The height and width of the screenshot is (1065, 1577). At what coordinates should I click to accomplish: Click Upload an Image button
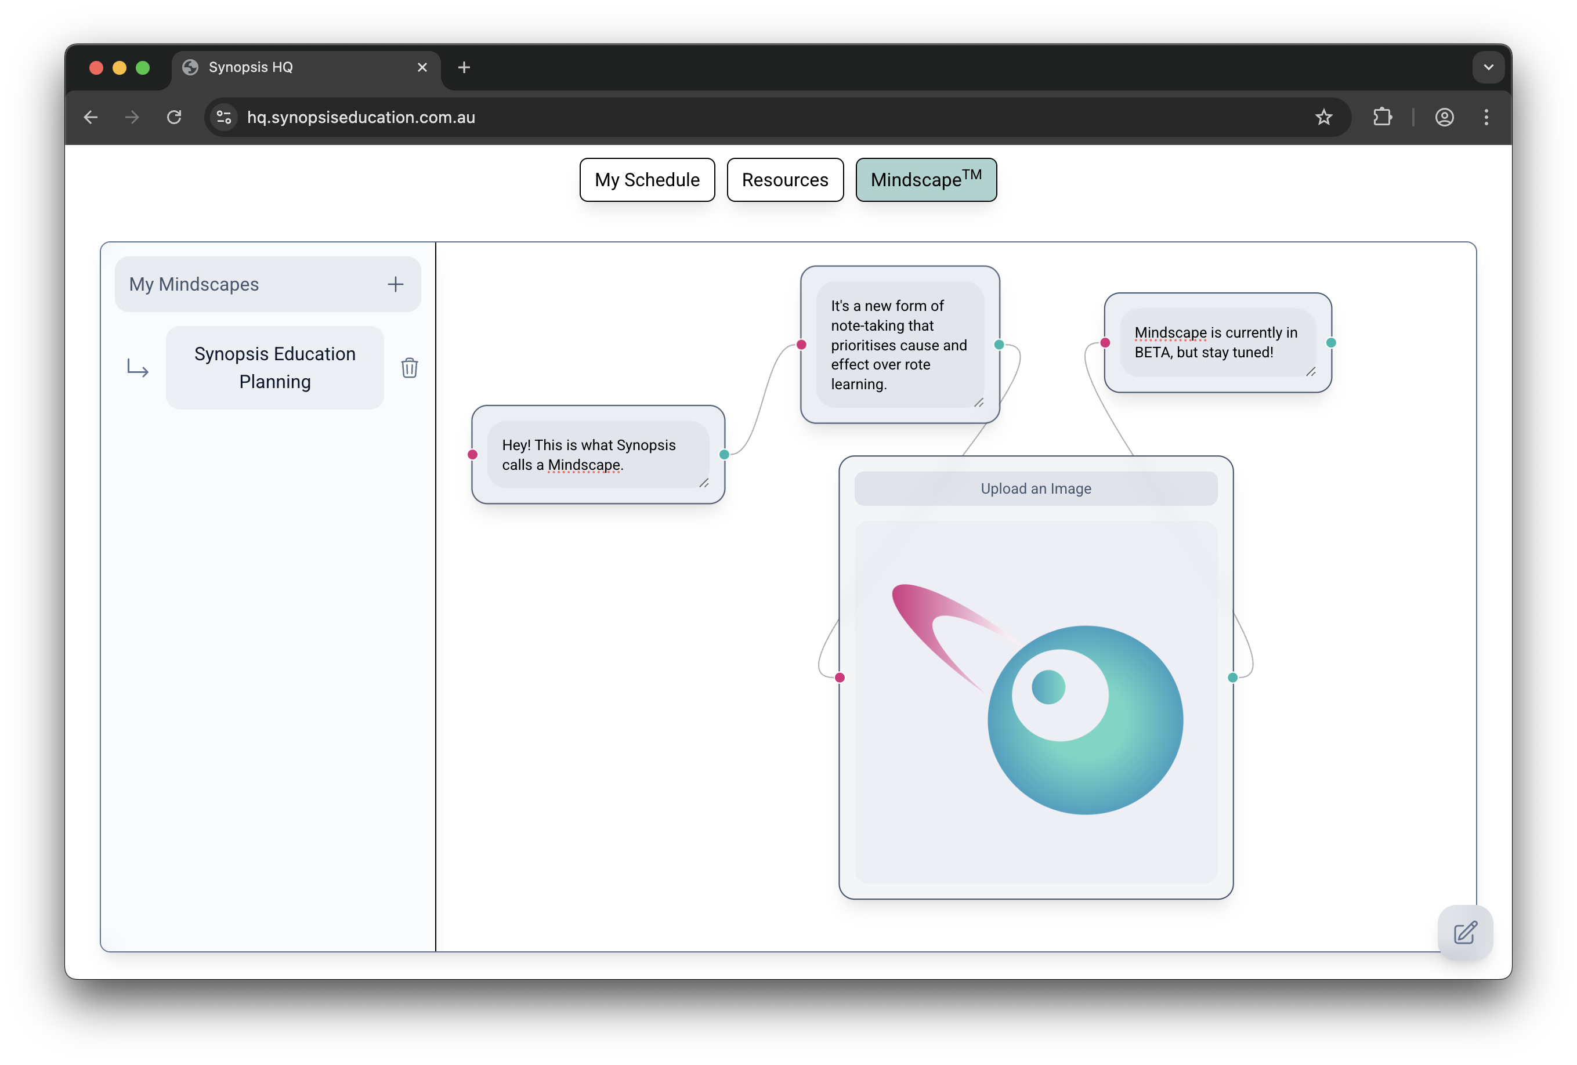(x=1036, y=488)
